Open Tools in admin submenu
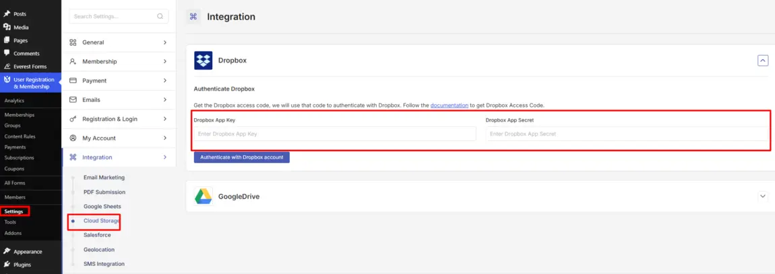This screenshot has width=775, height=274. (10, 222)
